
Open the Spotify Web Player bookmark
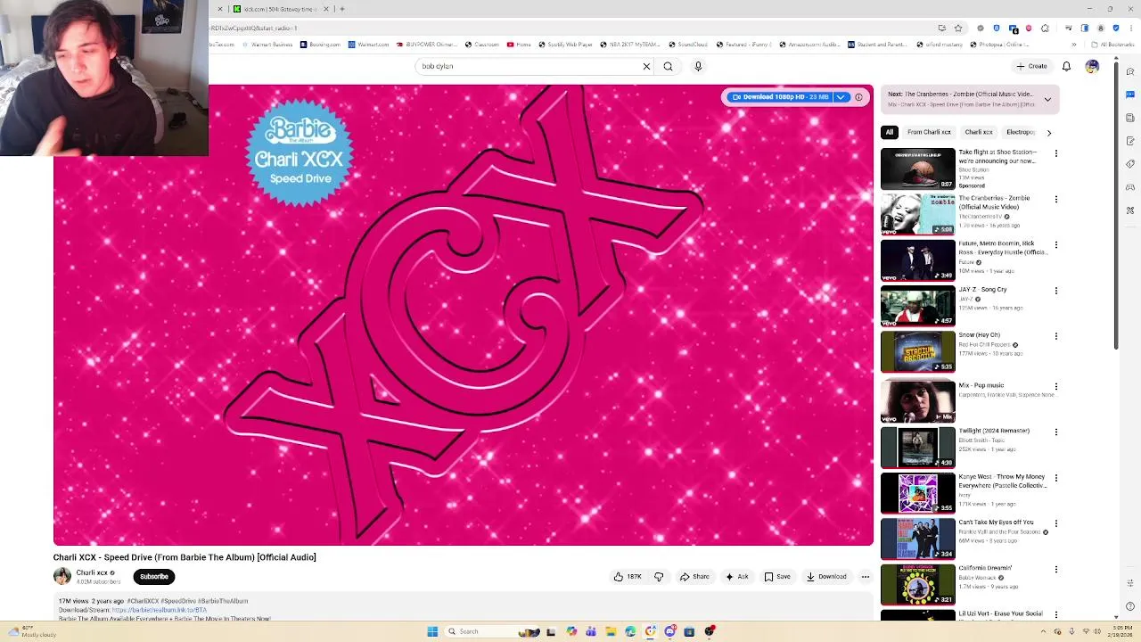tap(564, 45)
